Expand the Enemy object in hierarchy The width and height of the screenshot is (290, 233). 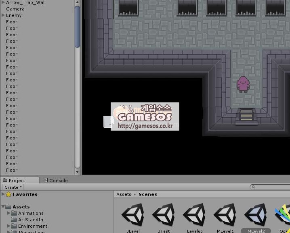3,15
